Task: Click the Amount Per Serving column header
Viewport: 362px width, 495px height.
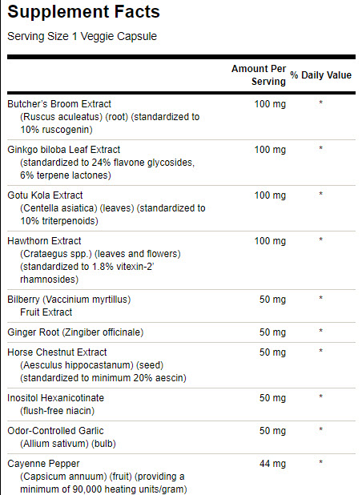Action: coord(259,75)
